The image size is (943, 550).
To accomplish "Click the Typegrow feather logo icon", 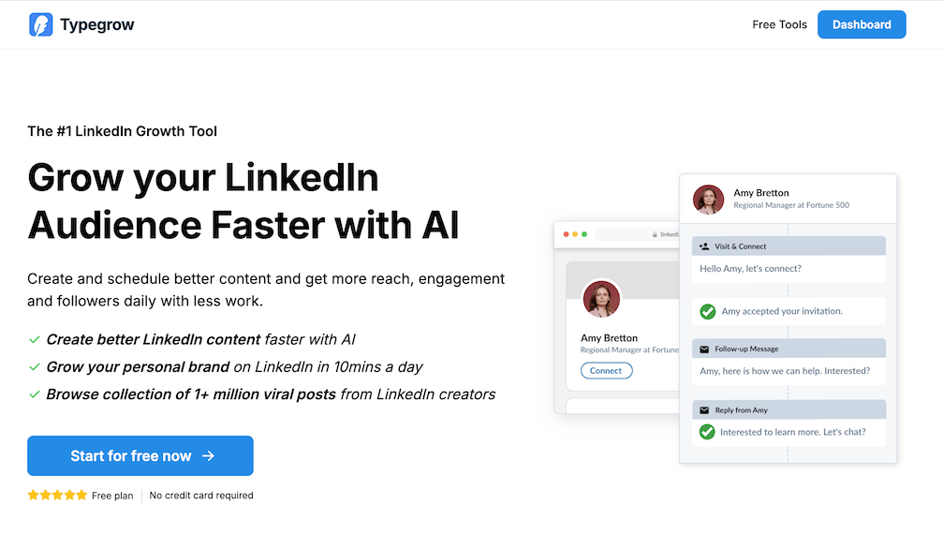I will click(41, 24).
